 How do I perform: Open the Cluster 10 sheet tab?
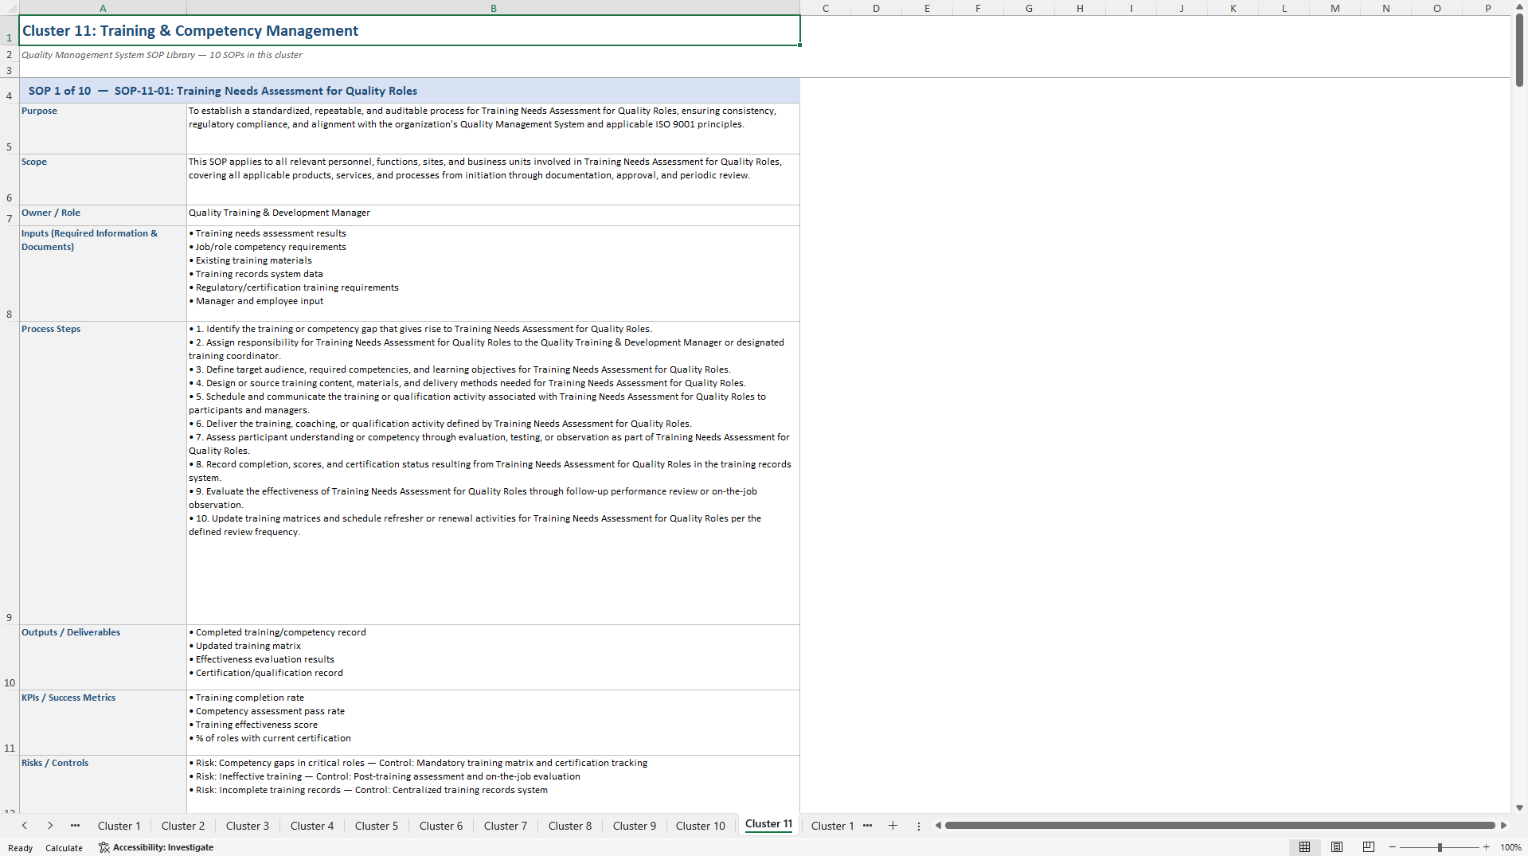(x=701, y=826)
